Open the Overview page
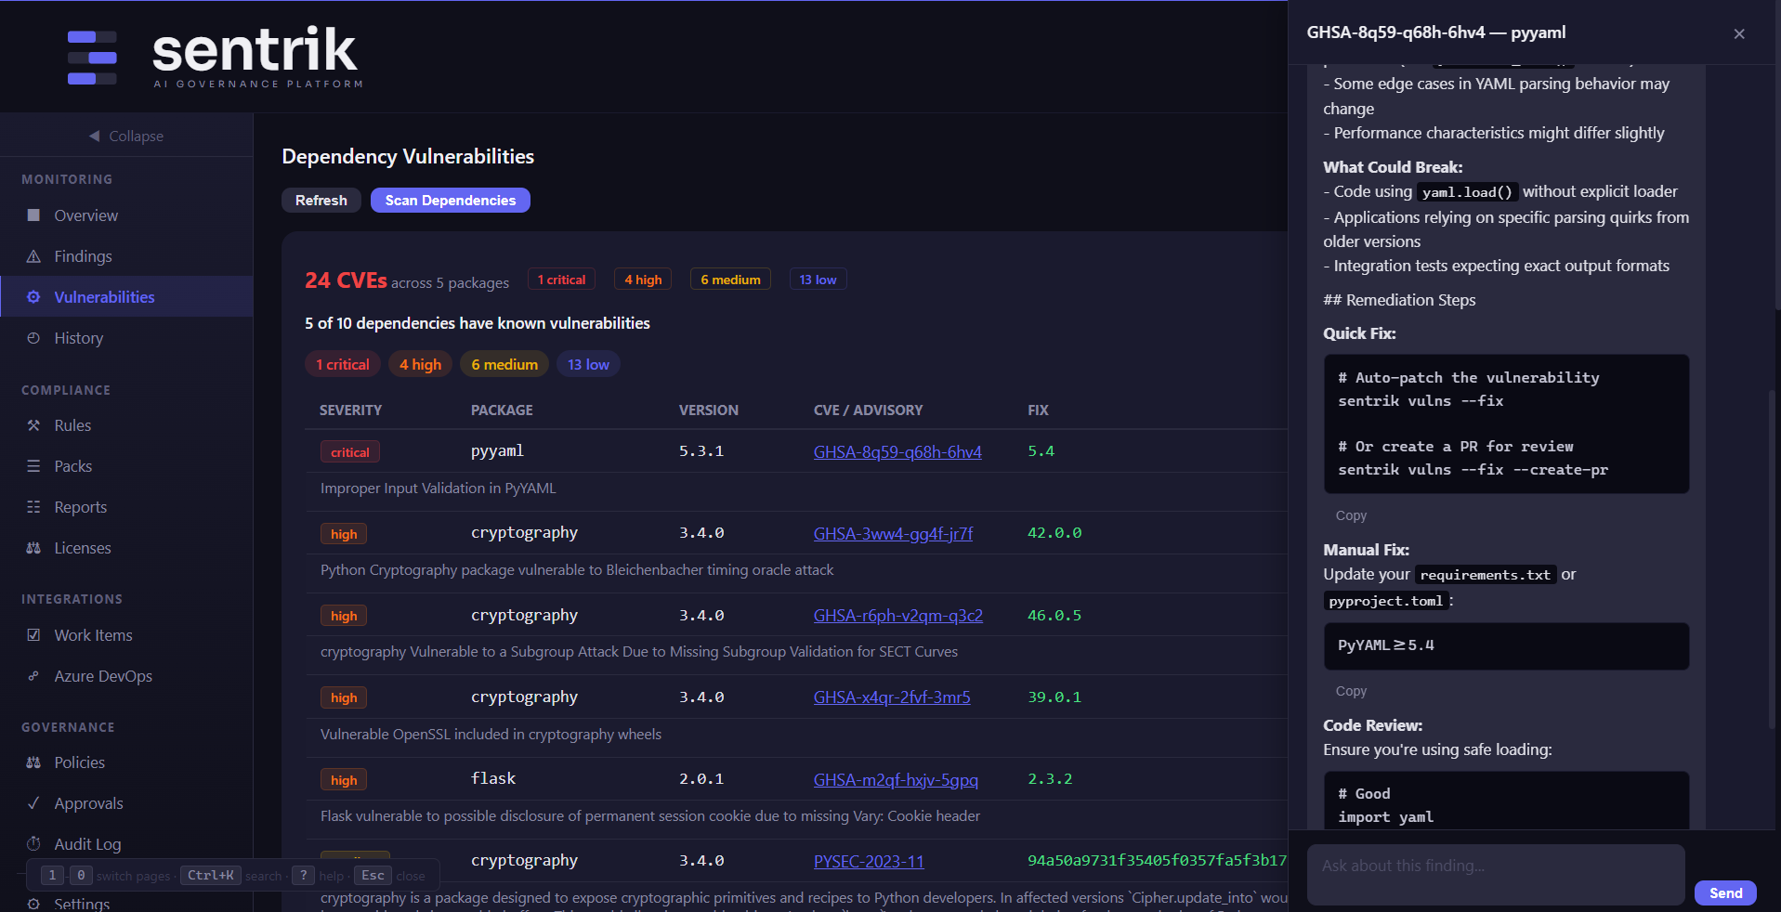 point(126,215)
